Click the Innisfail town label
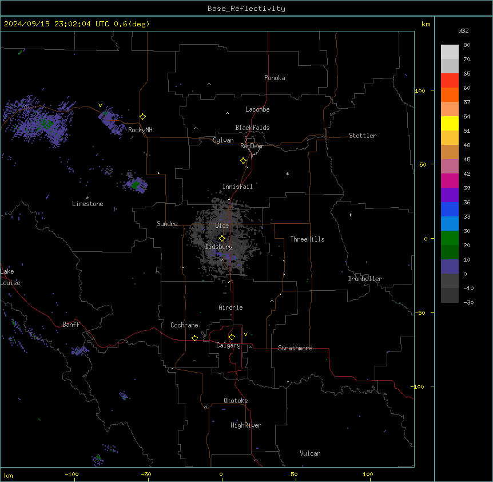Viewport: 493px width, 482px height. click(x=237, y=187)
